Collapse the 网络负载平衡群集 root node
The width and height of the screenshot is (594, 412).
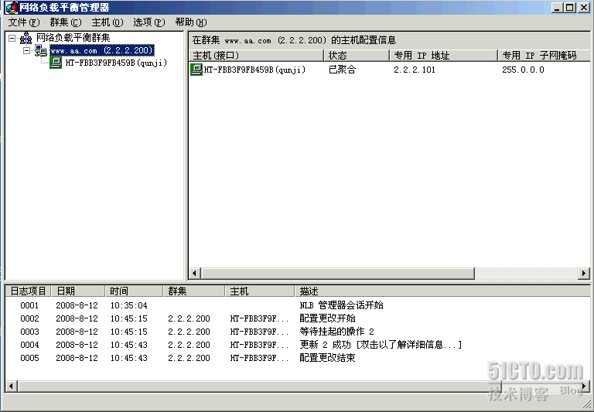pos(12,38)
